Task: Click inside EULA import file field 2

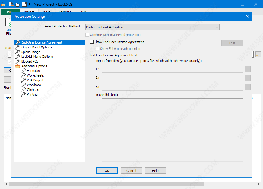Action: [x=172, y=78]
